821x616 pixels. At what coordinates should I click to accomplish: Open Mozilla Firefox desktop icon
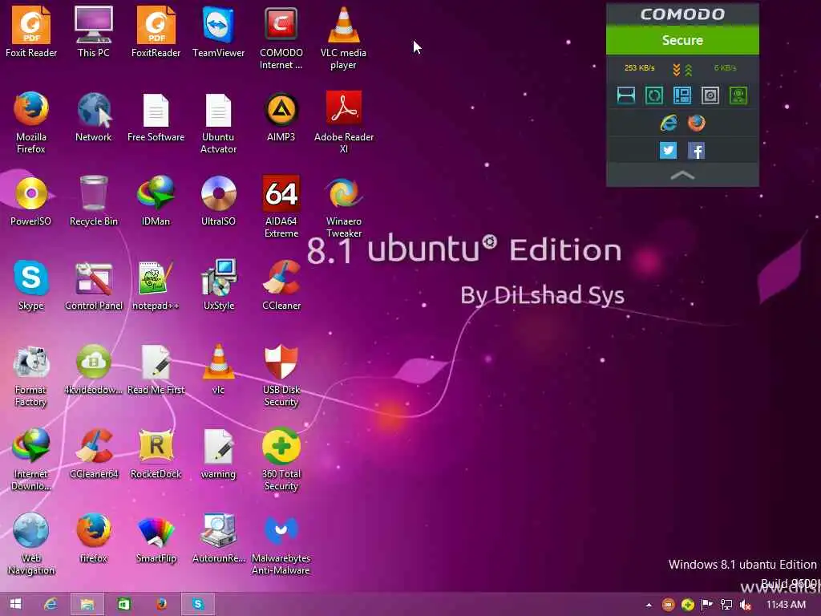(31, 122)
